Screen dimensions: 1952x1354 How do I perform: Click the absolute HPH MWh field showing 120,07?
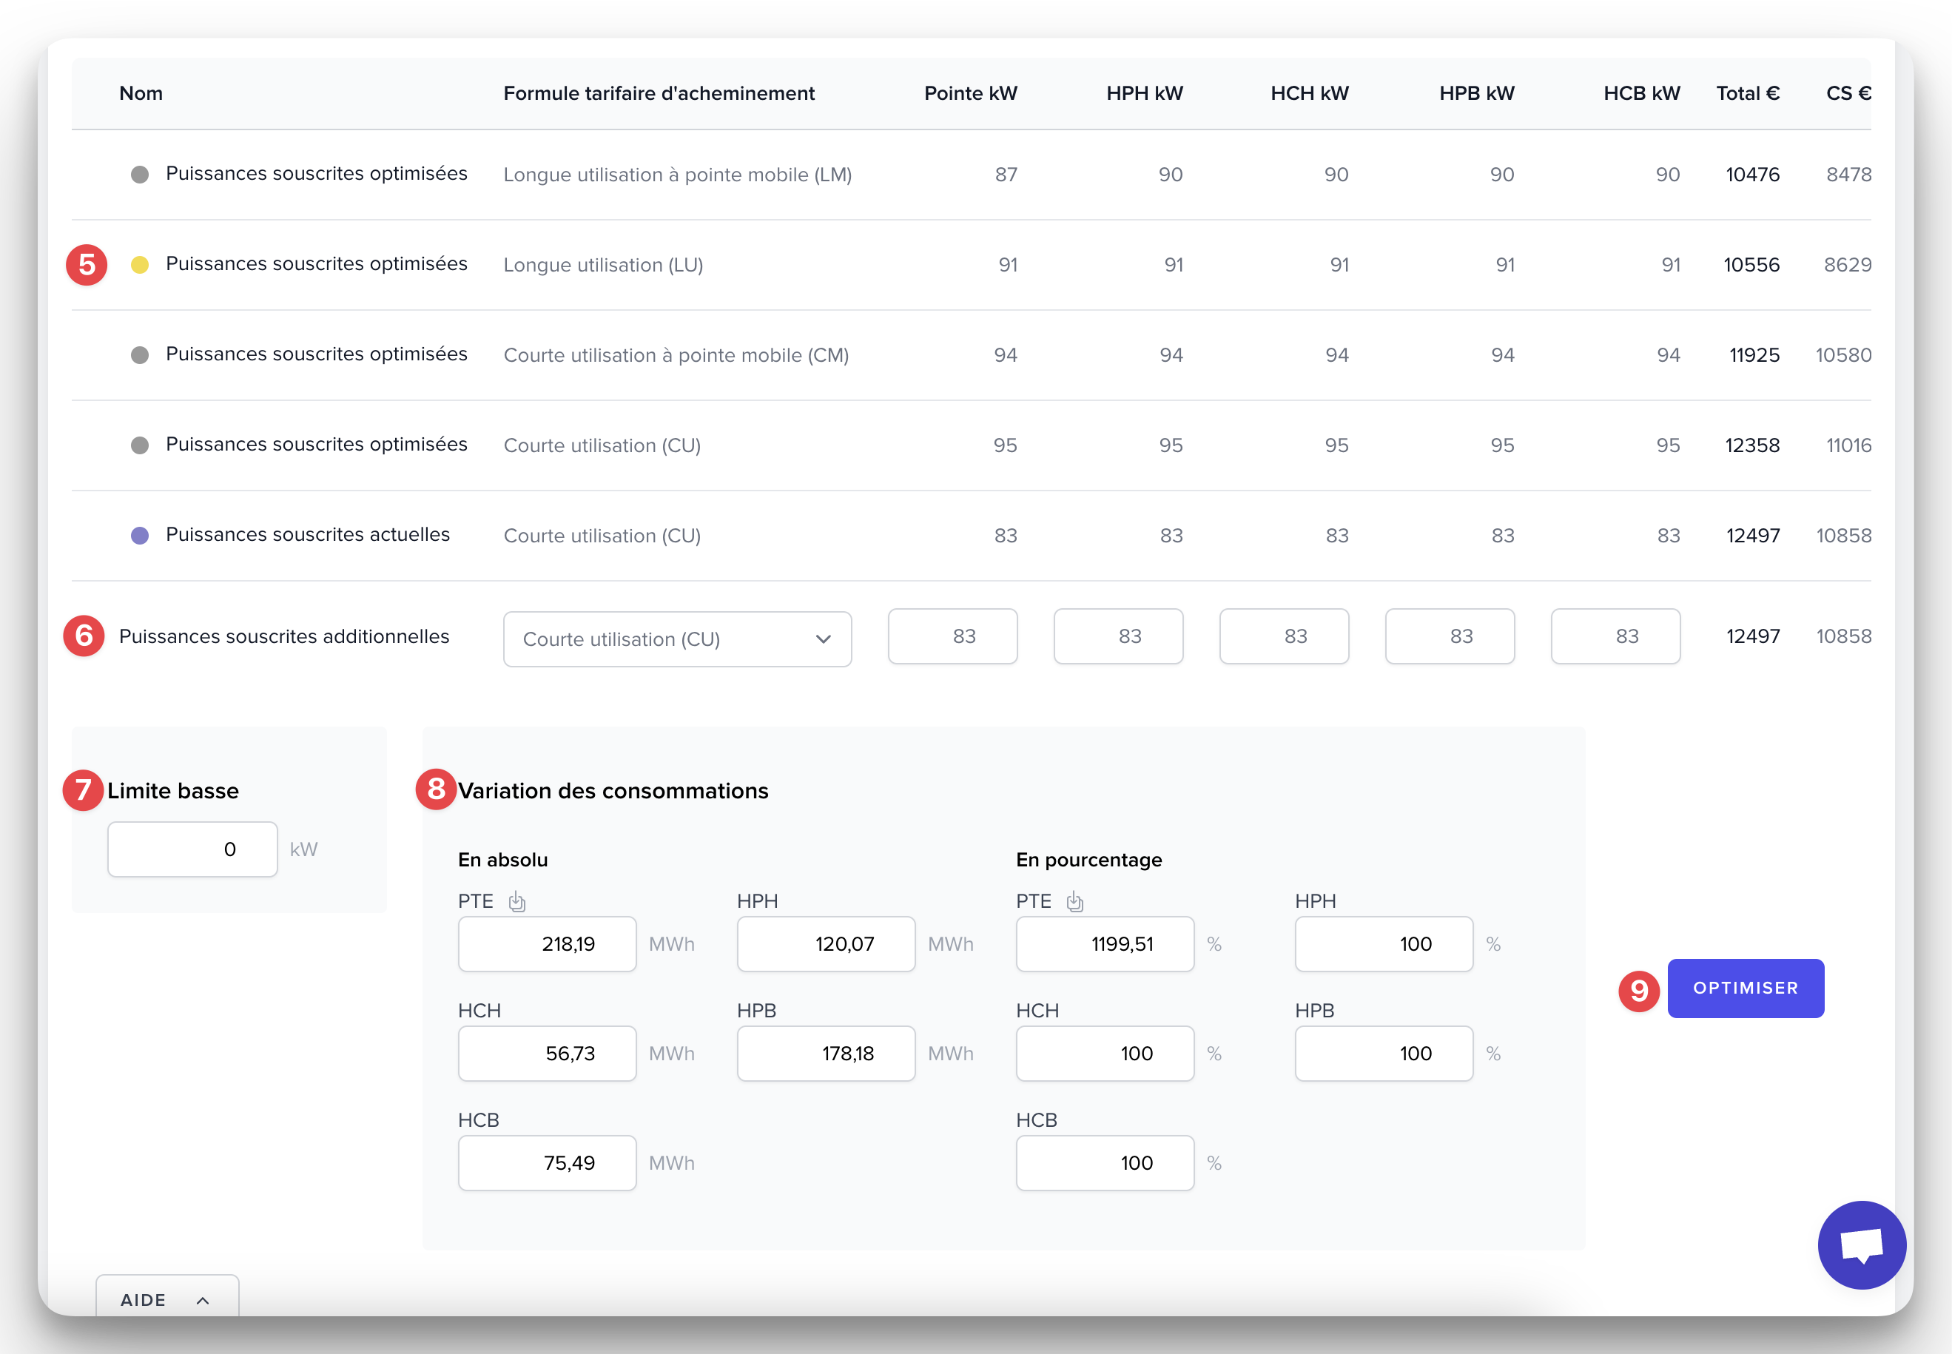(826, 943)
